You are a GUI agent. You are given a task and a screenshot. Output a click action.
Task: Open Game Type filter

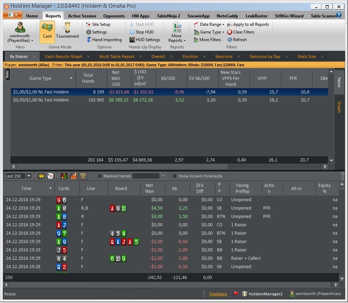[x=209, y=32]
